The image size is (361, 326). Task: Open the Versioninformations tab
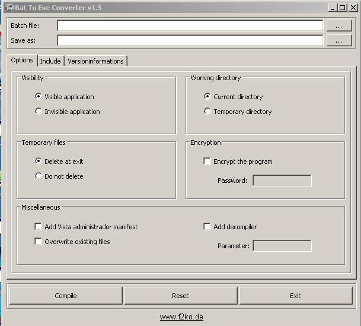[95, 61]
